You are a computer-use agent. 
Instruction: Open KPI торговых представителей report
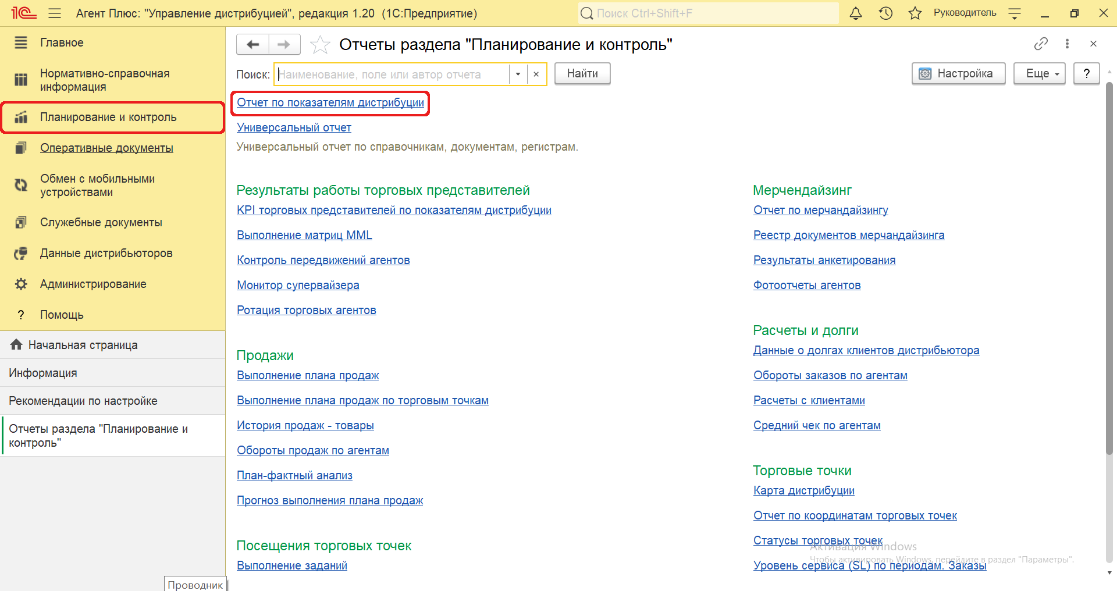click(394, 211)
